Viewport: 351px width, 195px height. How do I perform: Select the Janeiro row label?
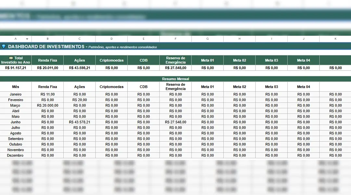pos(16,94)
